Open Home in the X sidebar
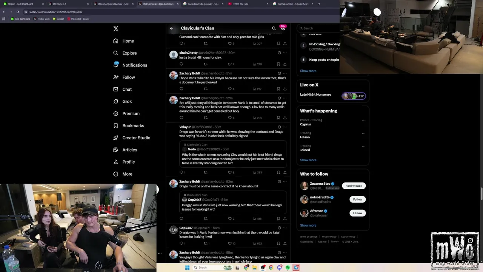This screenshot has height=272, width=483. point(123,41)
